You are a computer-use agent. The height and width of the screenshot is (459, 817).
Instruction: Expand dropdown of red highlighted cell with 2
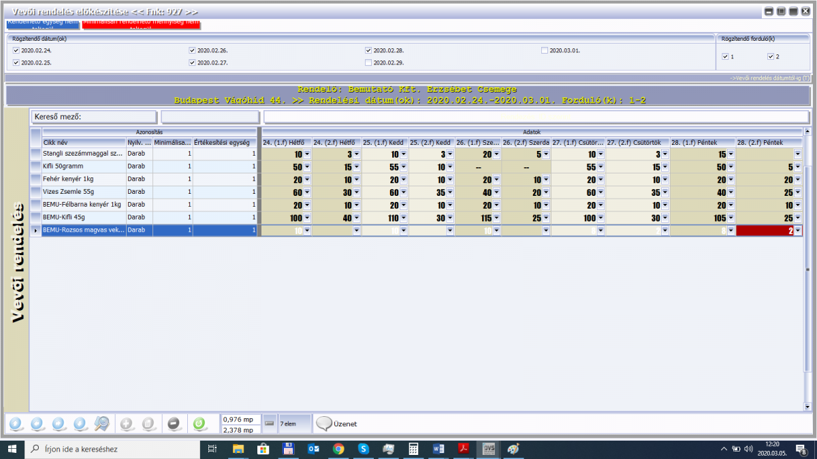click(x=798, y=231)
